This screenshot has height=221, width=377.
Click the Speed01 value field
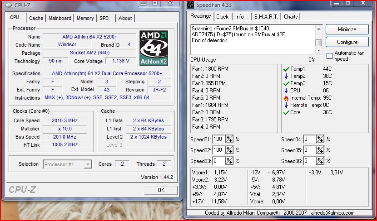pyautogui.click(x=219, y=139)
